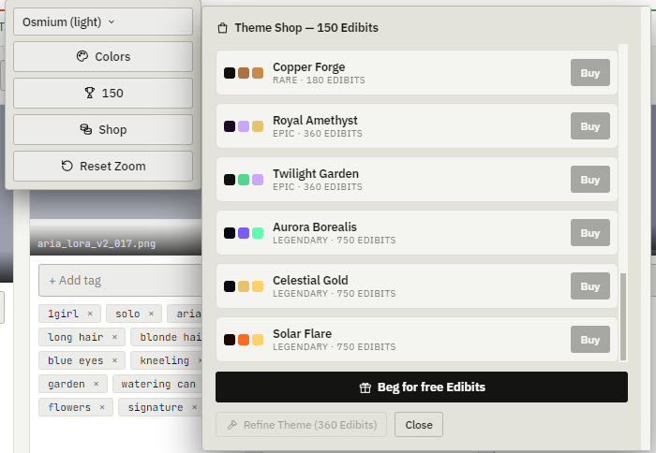Screen dimensions: 656x453
Task: Click the Copper Forge black swatch
Action: [230, 73]
